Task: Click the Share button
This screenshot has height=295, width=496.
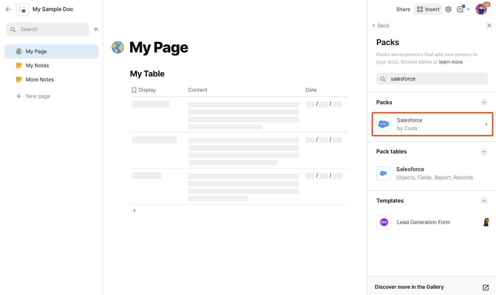Action: 403,9
